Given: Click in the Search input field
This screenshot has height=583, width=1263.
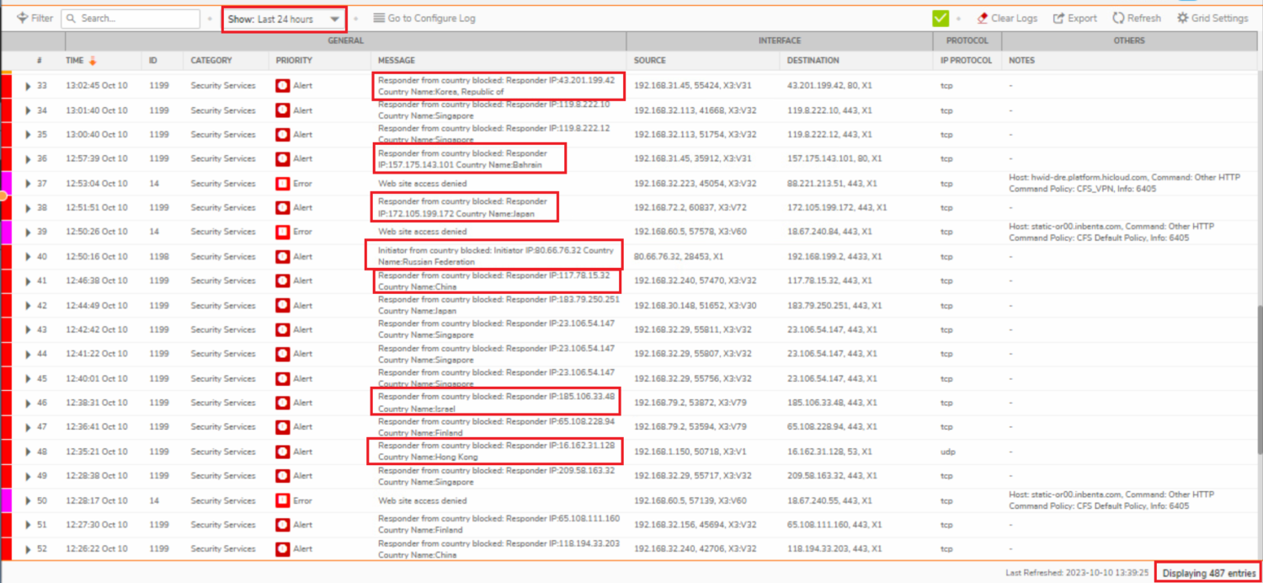Looking at the screenshot, I should coord(136,18).
